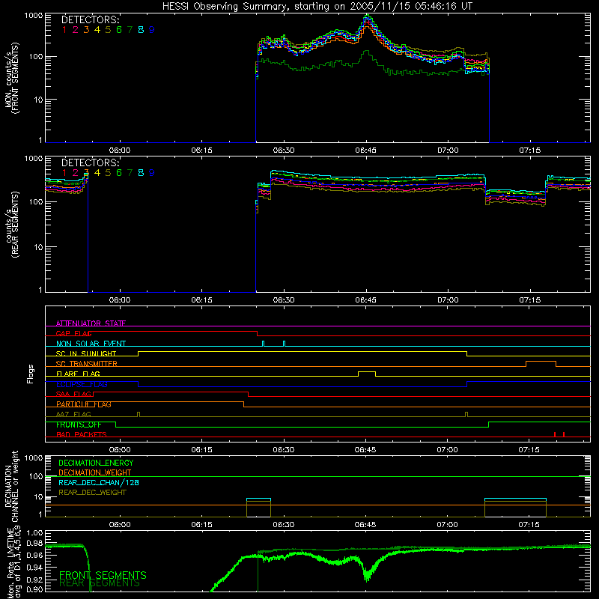The height and width of the screenshot is (599, 599).
Task: Click the DETECTORS: legend heading in top panel
Action: point(90,20)
